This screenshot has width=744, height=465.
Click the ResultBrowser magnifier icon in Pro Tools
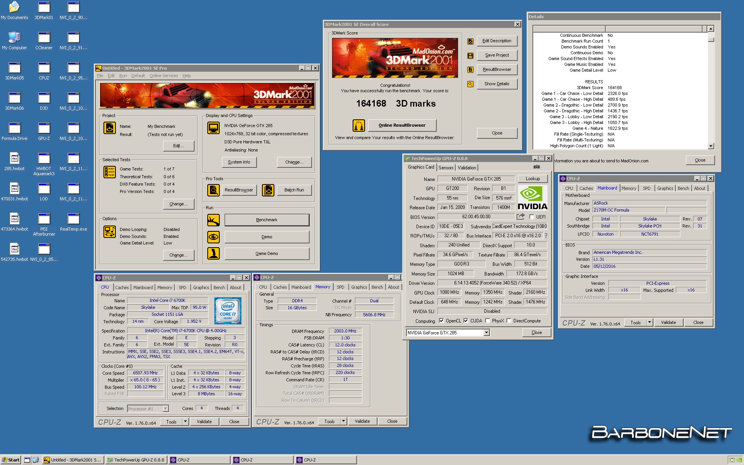point(214,190)
